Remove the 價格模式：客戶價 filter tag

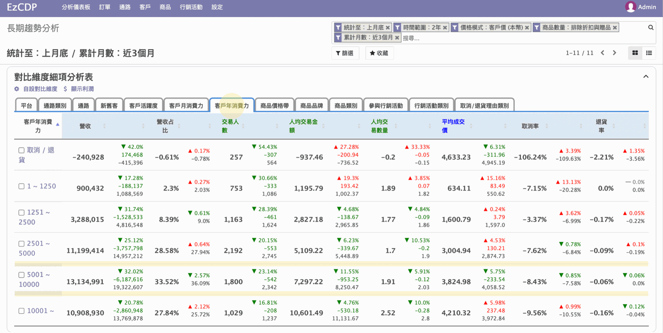coord(527,28)
